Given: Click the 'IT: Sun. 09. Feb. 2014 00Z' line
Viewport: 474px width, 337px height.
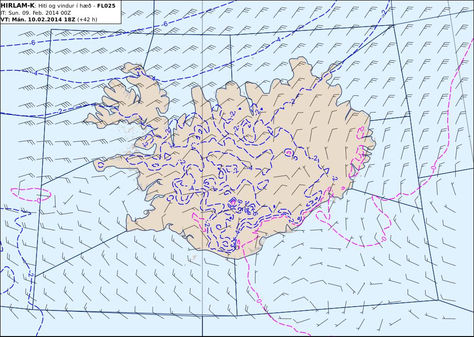Looking at the screenshot, I should tap(36, 13).
